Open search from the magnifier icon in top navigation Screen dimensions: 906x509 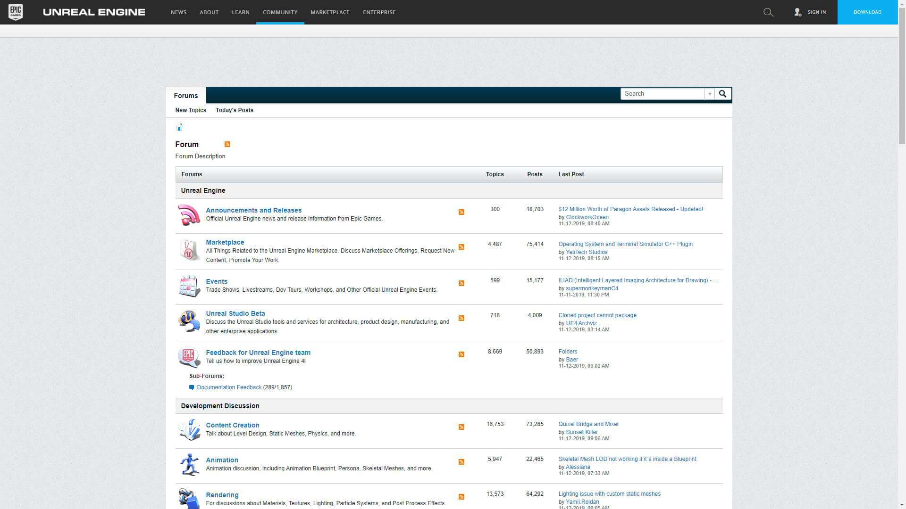point(768,12)
